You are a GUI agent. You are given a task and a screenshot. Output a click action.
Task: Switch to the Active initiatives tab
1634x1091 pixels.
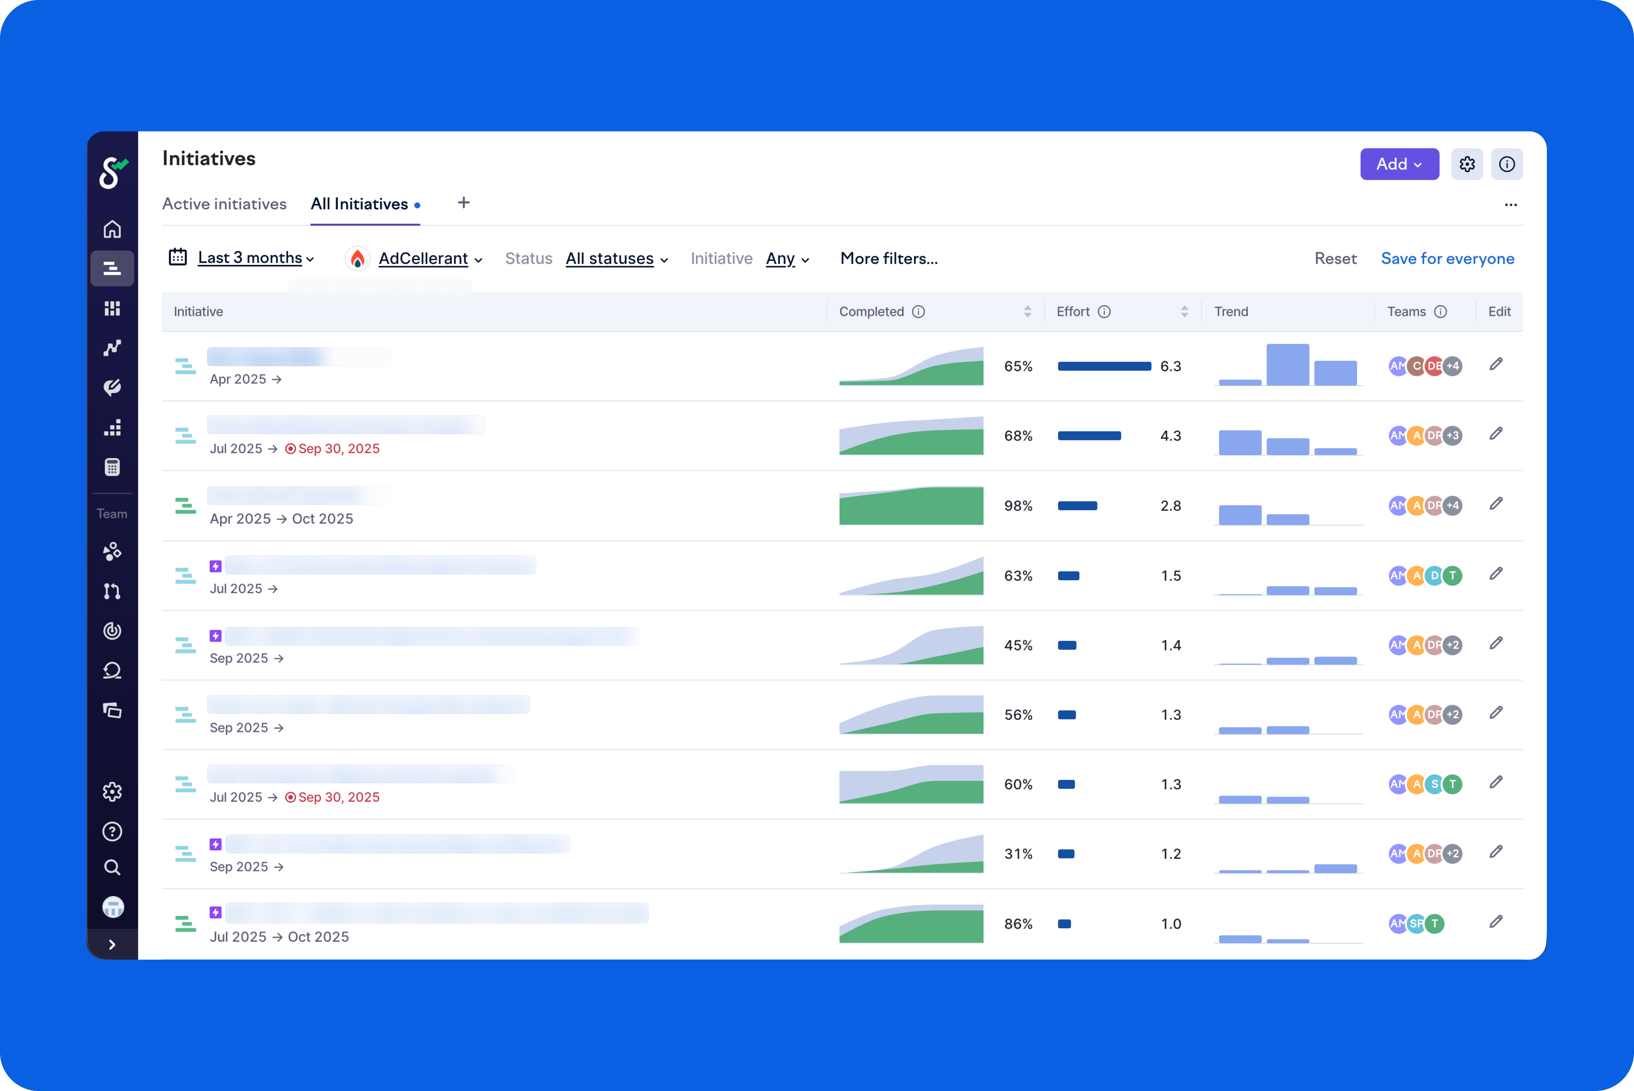coord(224,204)
